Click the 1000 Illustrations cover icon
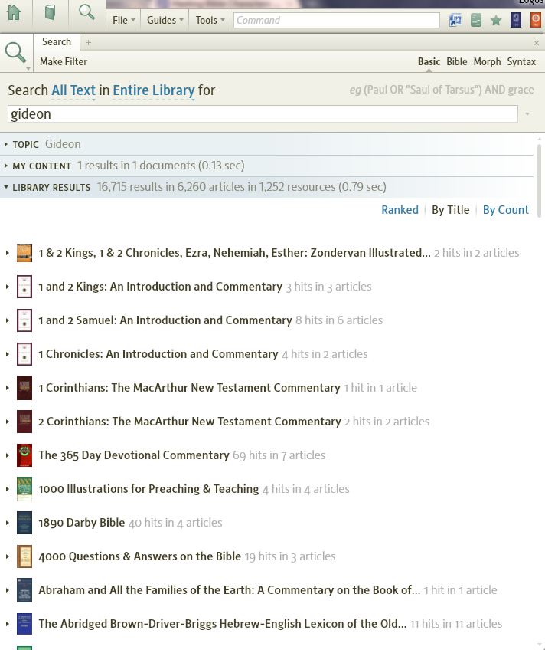The width and height of the screenshot is (545, 650). [24, 489]
